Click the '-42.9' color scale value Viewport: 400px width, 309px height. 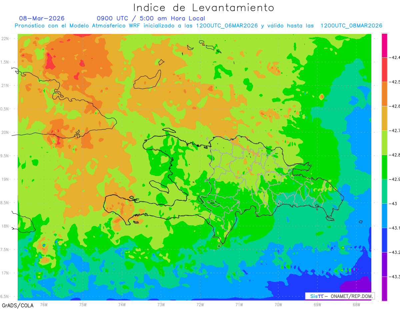(x=395, y=179)
